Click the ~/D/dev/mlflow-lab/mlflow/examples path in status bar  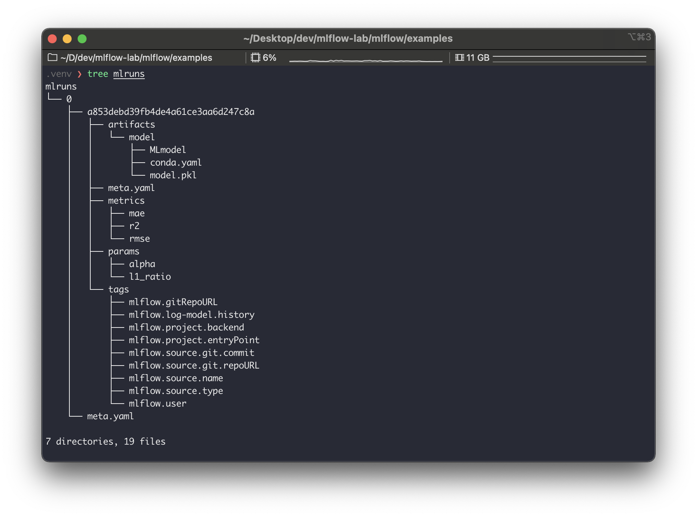point(136,58)
